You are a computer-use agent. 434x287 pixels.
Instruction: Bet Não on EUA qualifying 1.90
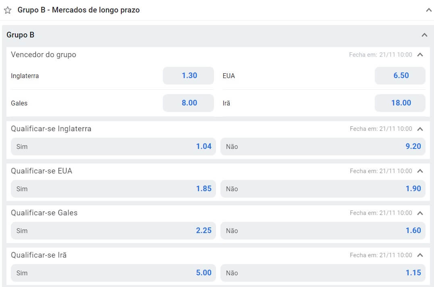[323, 189]
